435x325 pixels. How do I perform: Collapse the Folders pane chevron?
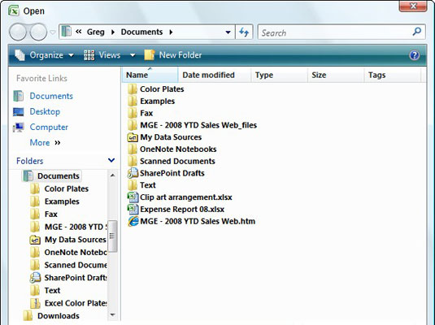(x=111, y=160)
